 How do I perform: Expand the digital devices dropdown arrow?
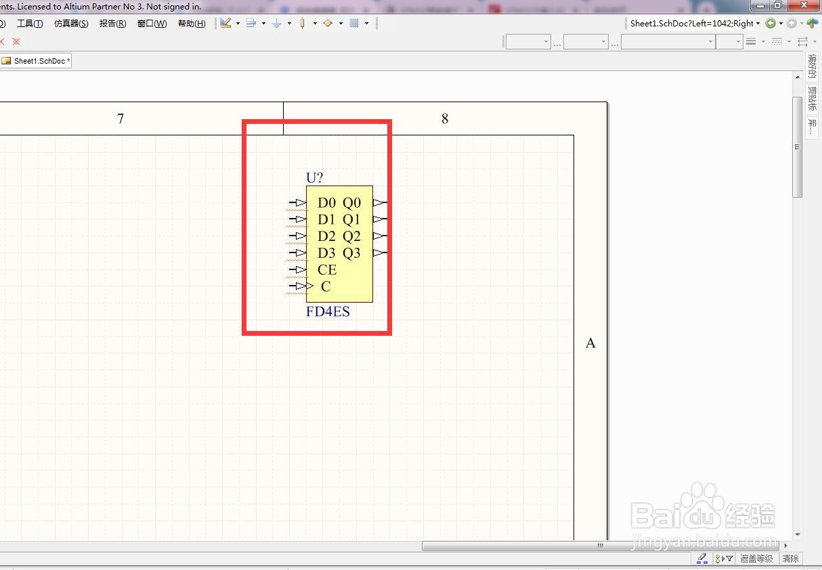coord(315,23)
